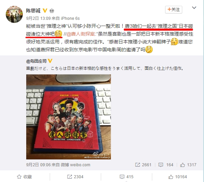Image resolution: width=204 pixels, height=182 pixels.
Task: Click the 陈思诚 profile avatar
Action: pyautogui.click(x=14, y=14)
